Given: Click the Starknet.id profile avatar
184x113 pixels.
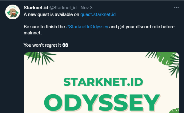Looking at the screenshot, I should click(x=13, y=12).
